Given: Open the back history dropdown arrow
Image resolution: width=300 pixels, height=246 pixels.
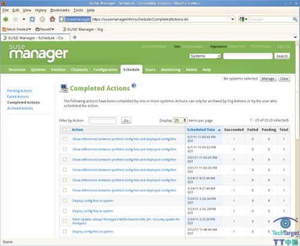Looking at the screenshot, I should [x=24, y=19].
